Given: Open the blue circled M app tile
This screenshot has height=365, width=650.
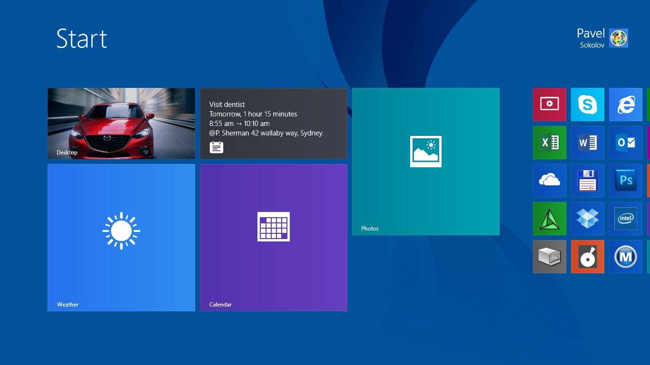Looking at the screenshot, I should point(626,257).
